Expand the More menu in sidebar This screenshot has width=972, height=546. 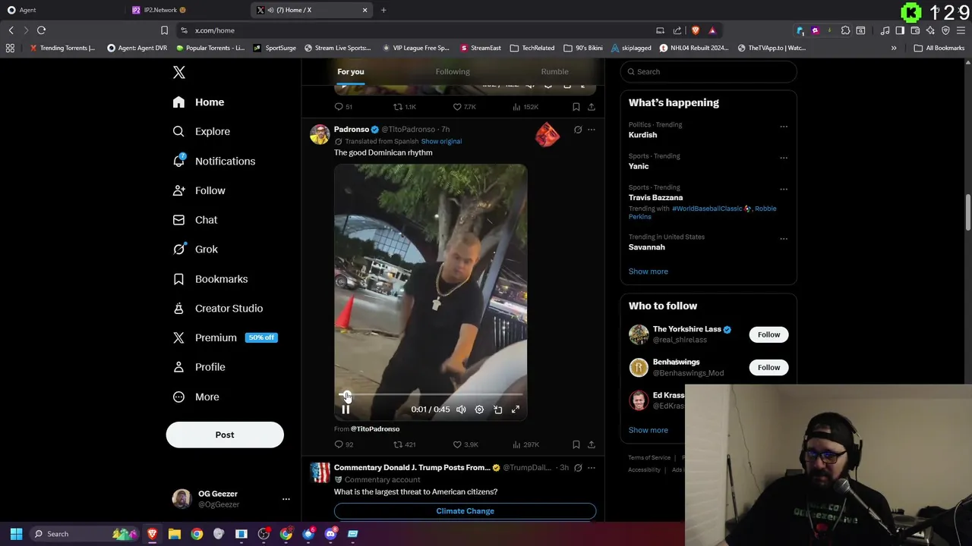[196, 397]
